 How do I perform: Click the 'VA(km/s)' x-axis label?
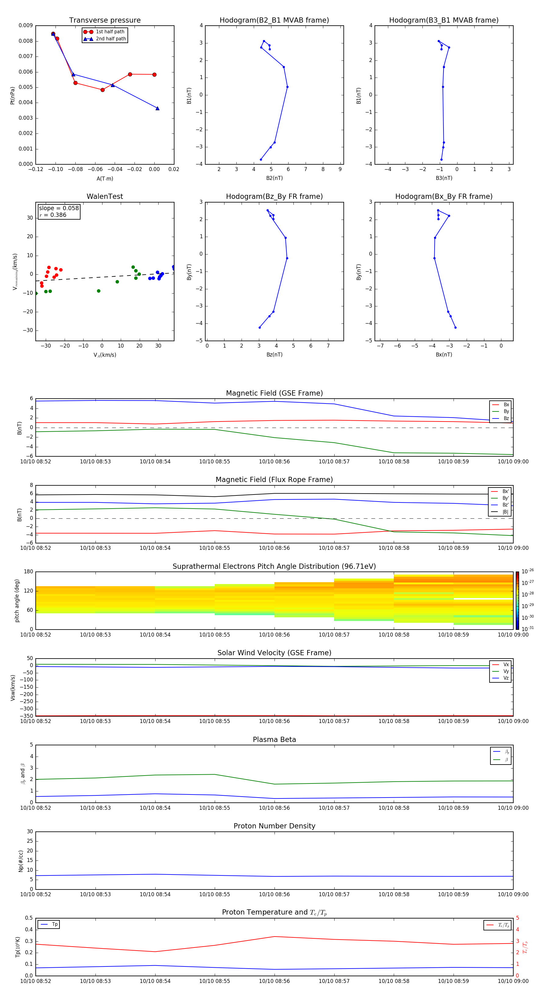click(x=105, y=355)
